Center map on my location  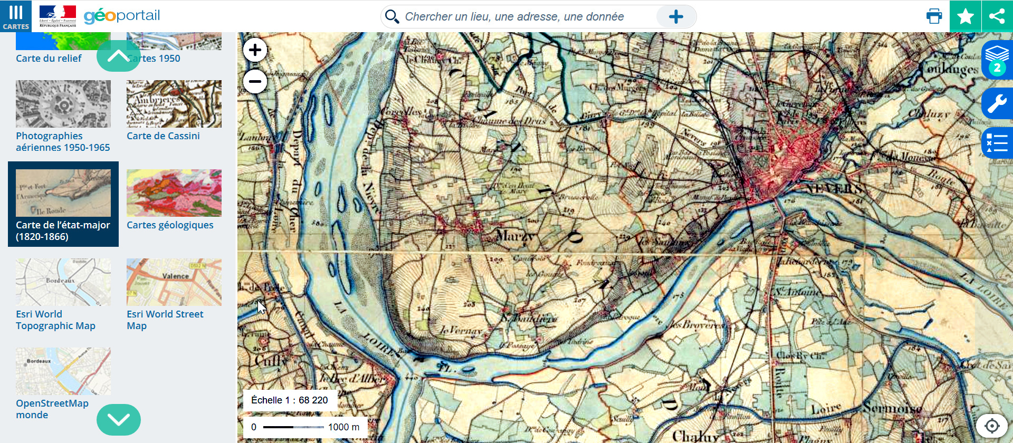(992, 426)
